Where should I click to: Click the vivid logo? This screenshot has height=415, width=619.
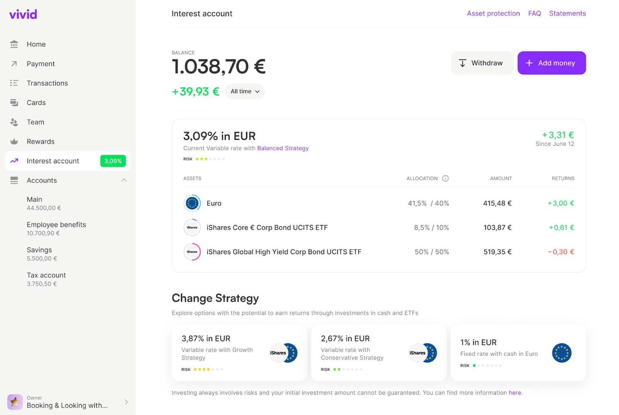[x=23, y=14]
